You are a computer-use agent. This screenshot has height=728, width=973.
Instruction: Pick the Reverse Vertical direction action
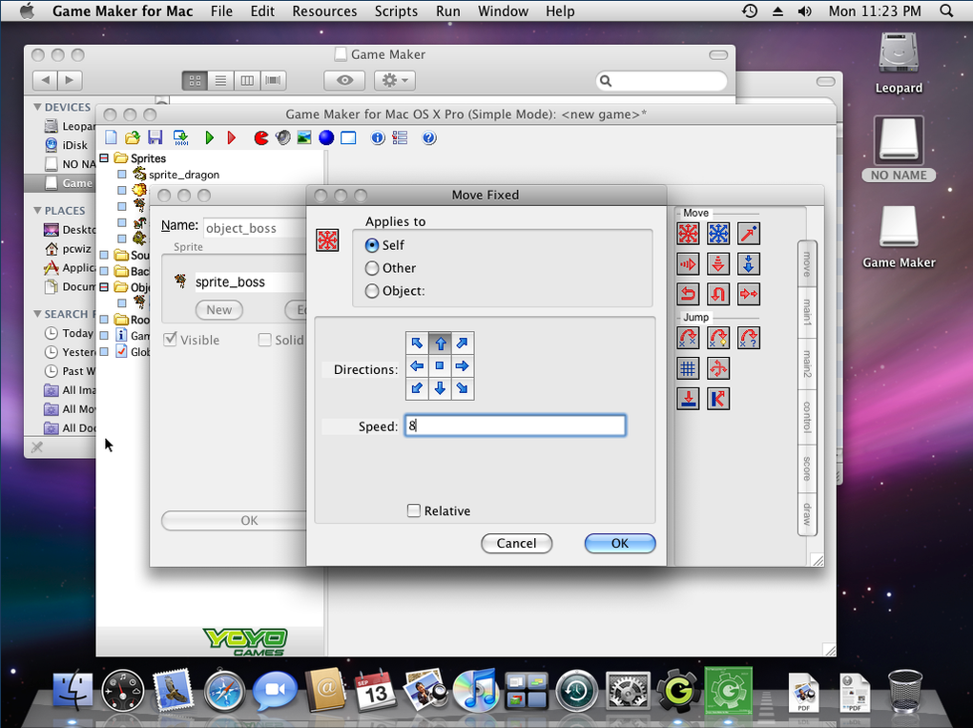718,294
